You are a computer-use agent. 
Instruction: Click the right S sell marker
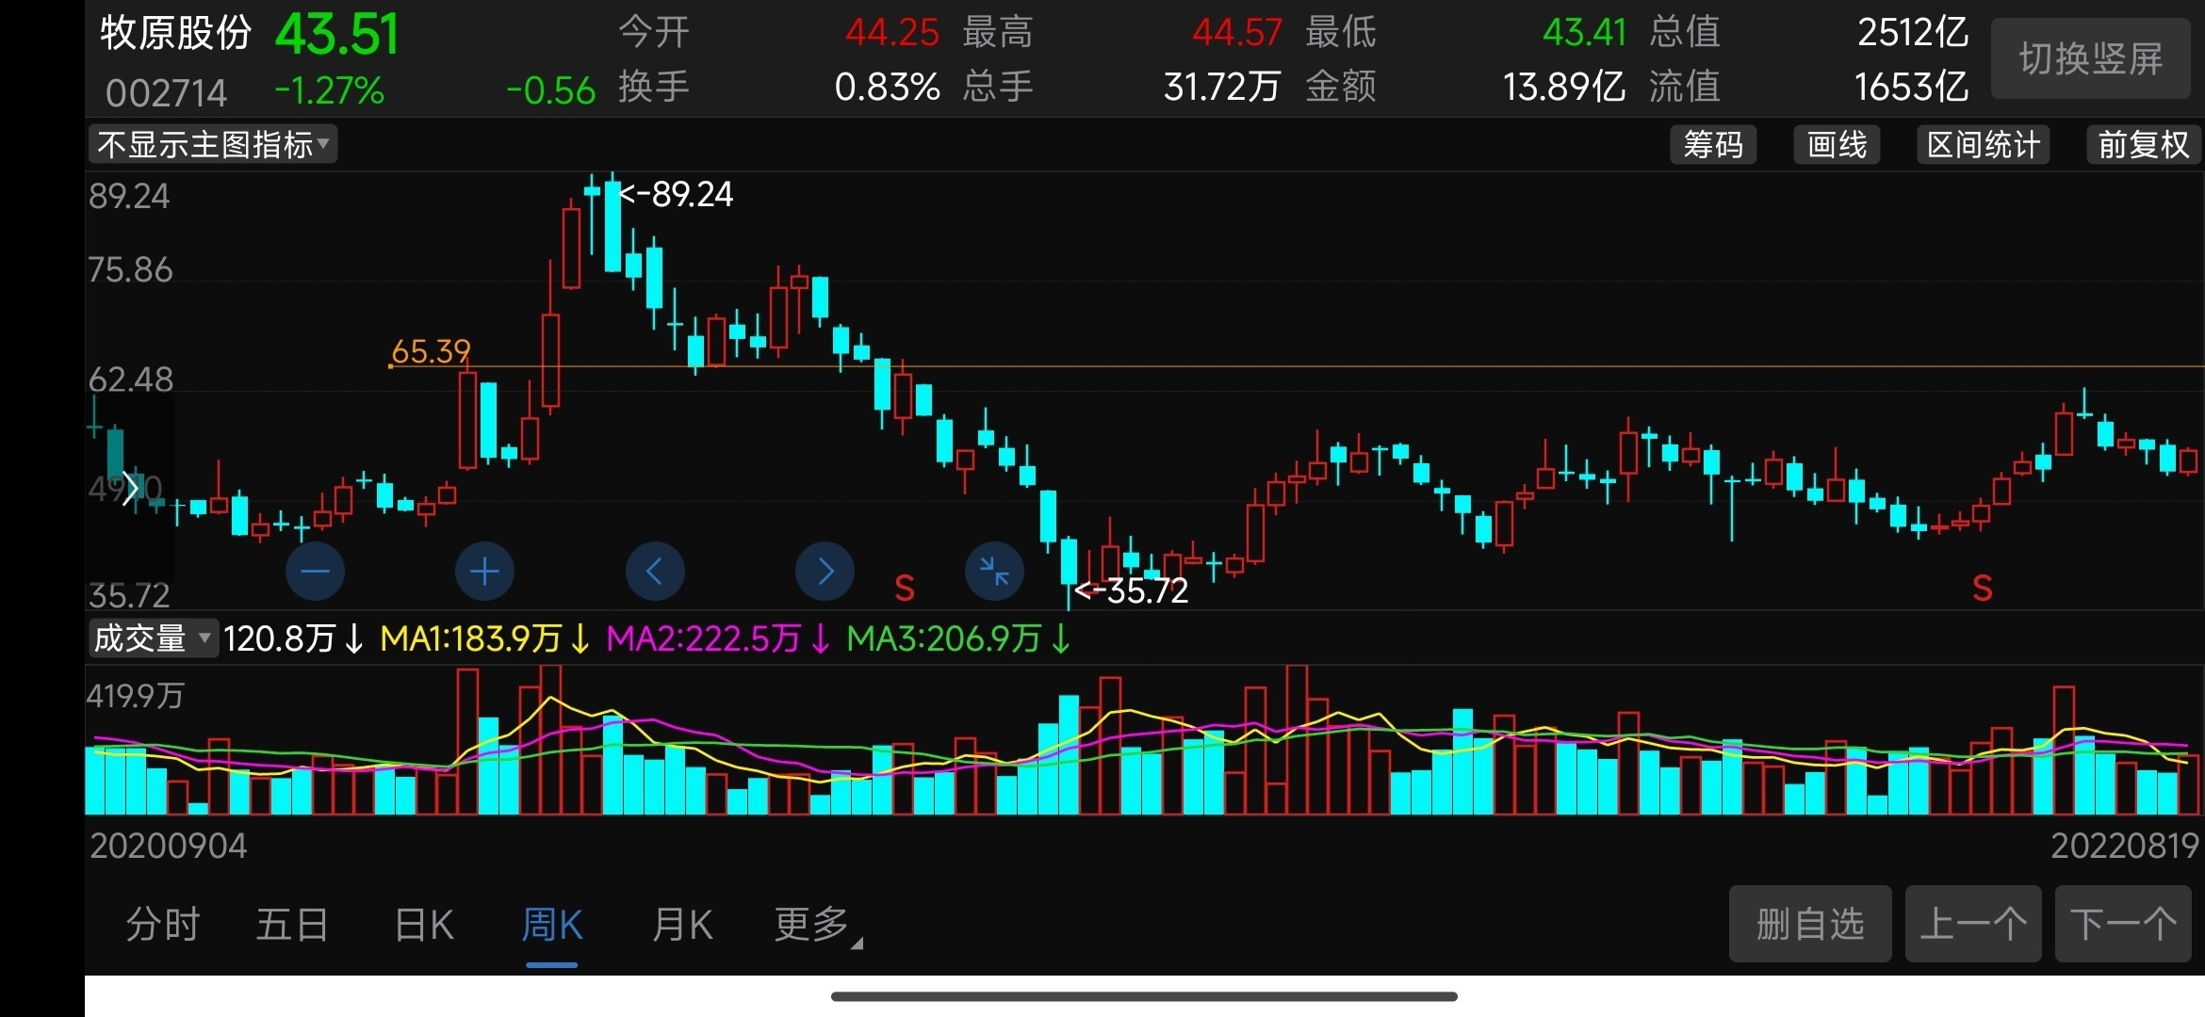pos(1983,589)
